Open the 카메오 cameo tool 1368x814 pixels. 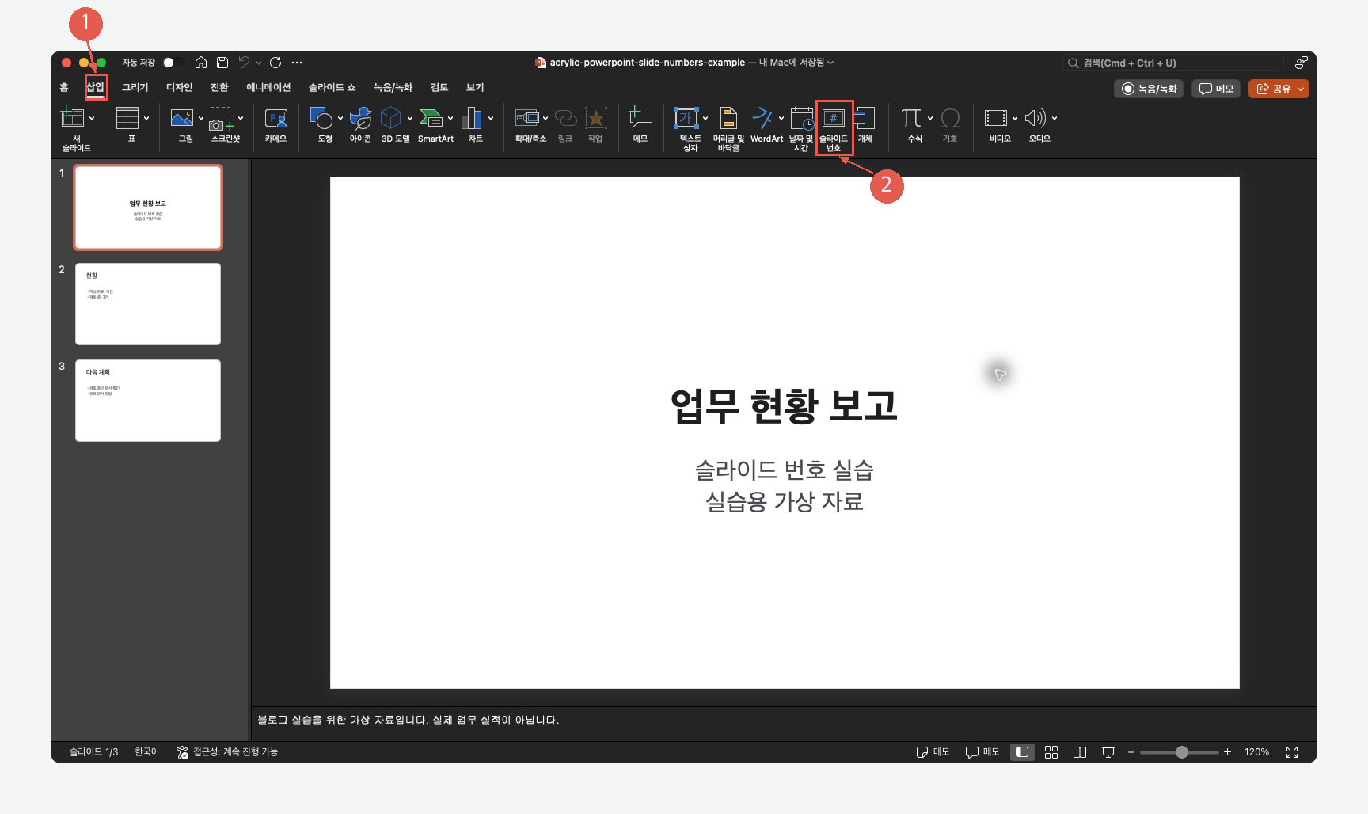coord(275,118)
